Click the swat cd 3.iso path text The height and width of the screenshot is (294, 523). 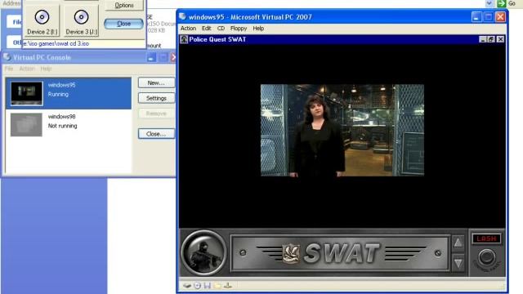click(57, 43)
